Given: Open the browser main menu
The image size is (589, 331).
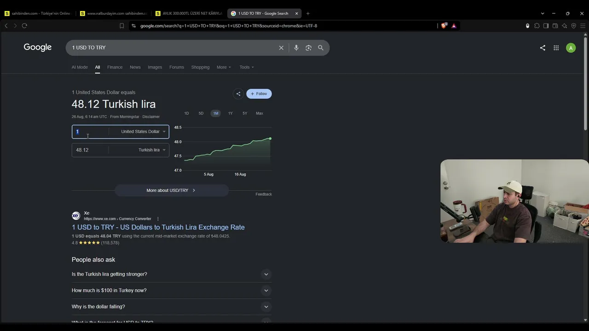Looking at the screenshot, I should [583, 26].
